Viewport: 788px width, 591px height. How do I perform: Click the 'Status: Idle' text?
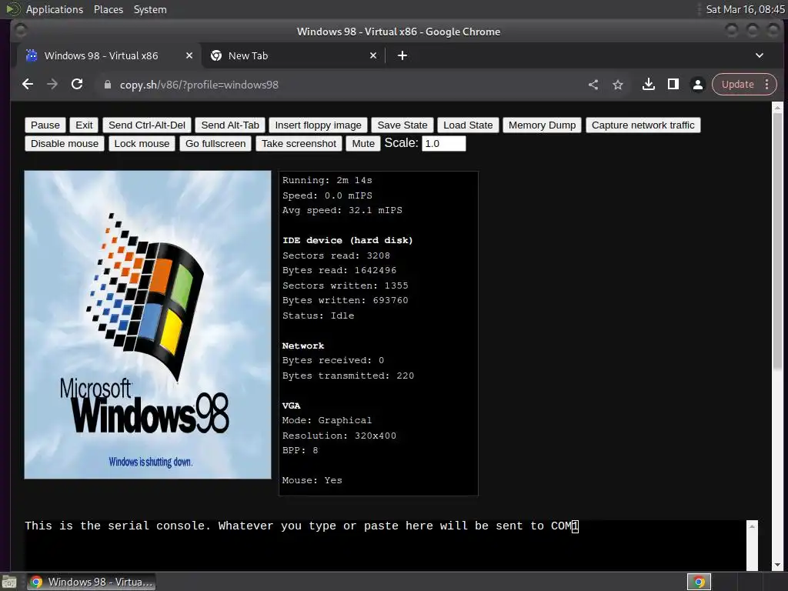(318, 316)
